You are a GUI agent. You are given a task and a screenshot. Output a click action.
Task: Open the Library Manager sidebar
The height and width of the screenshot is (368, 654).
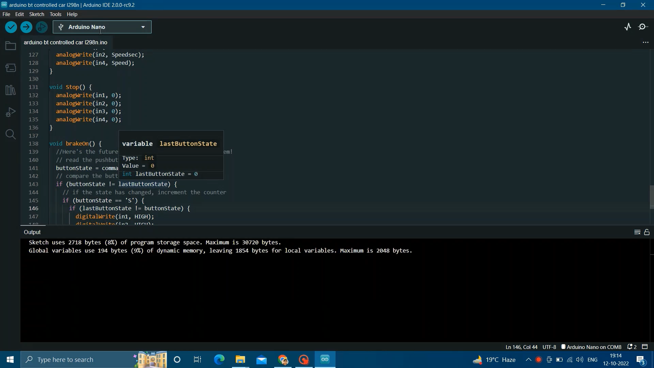click(10, 90)
